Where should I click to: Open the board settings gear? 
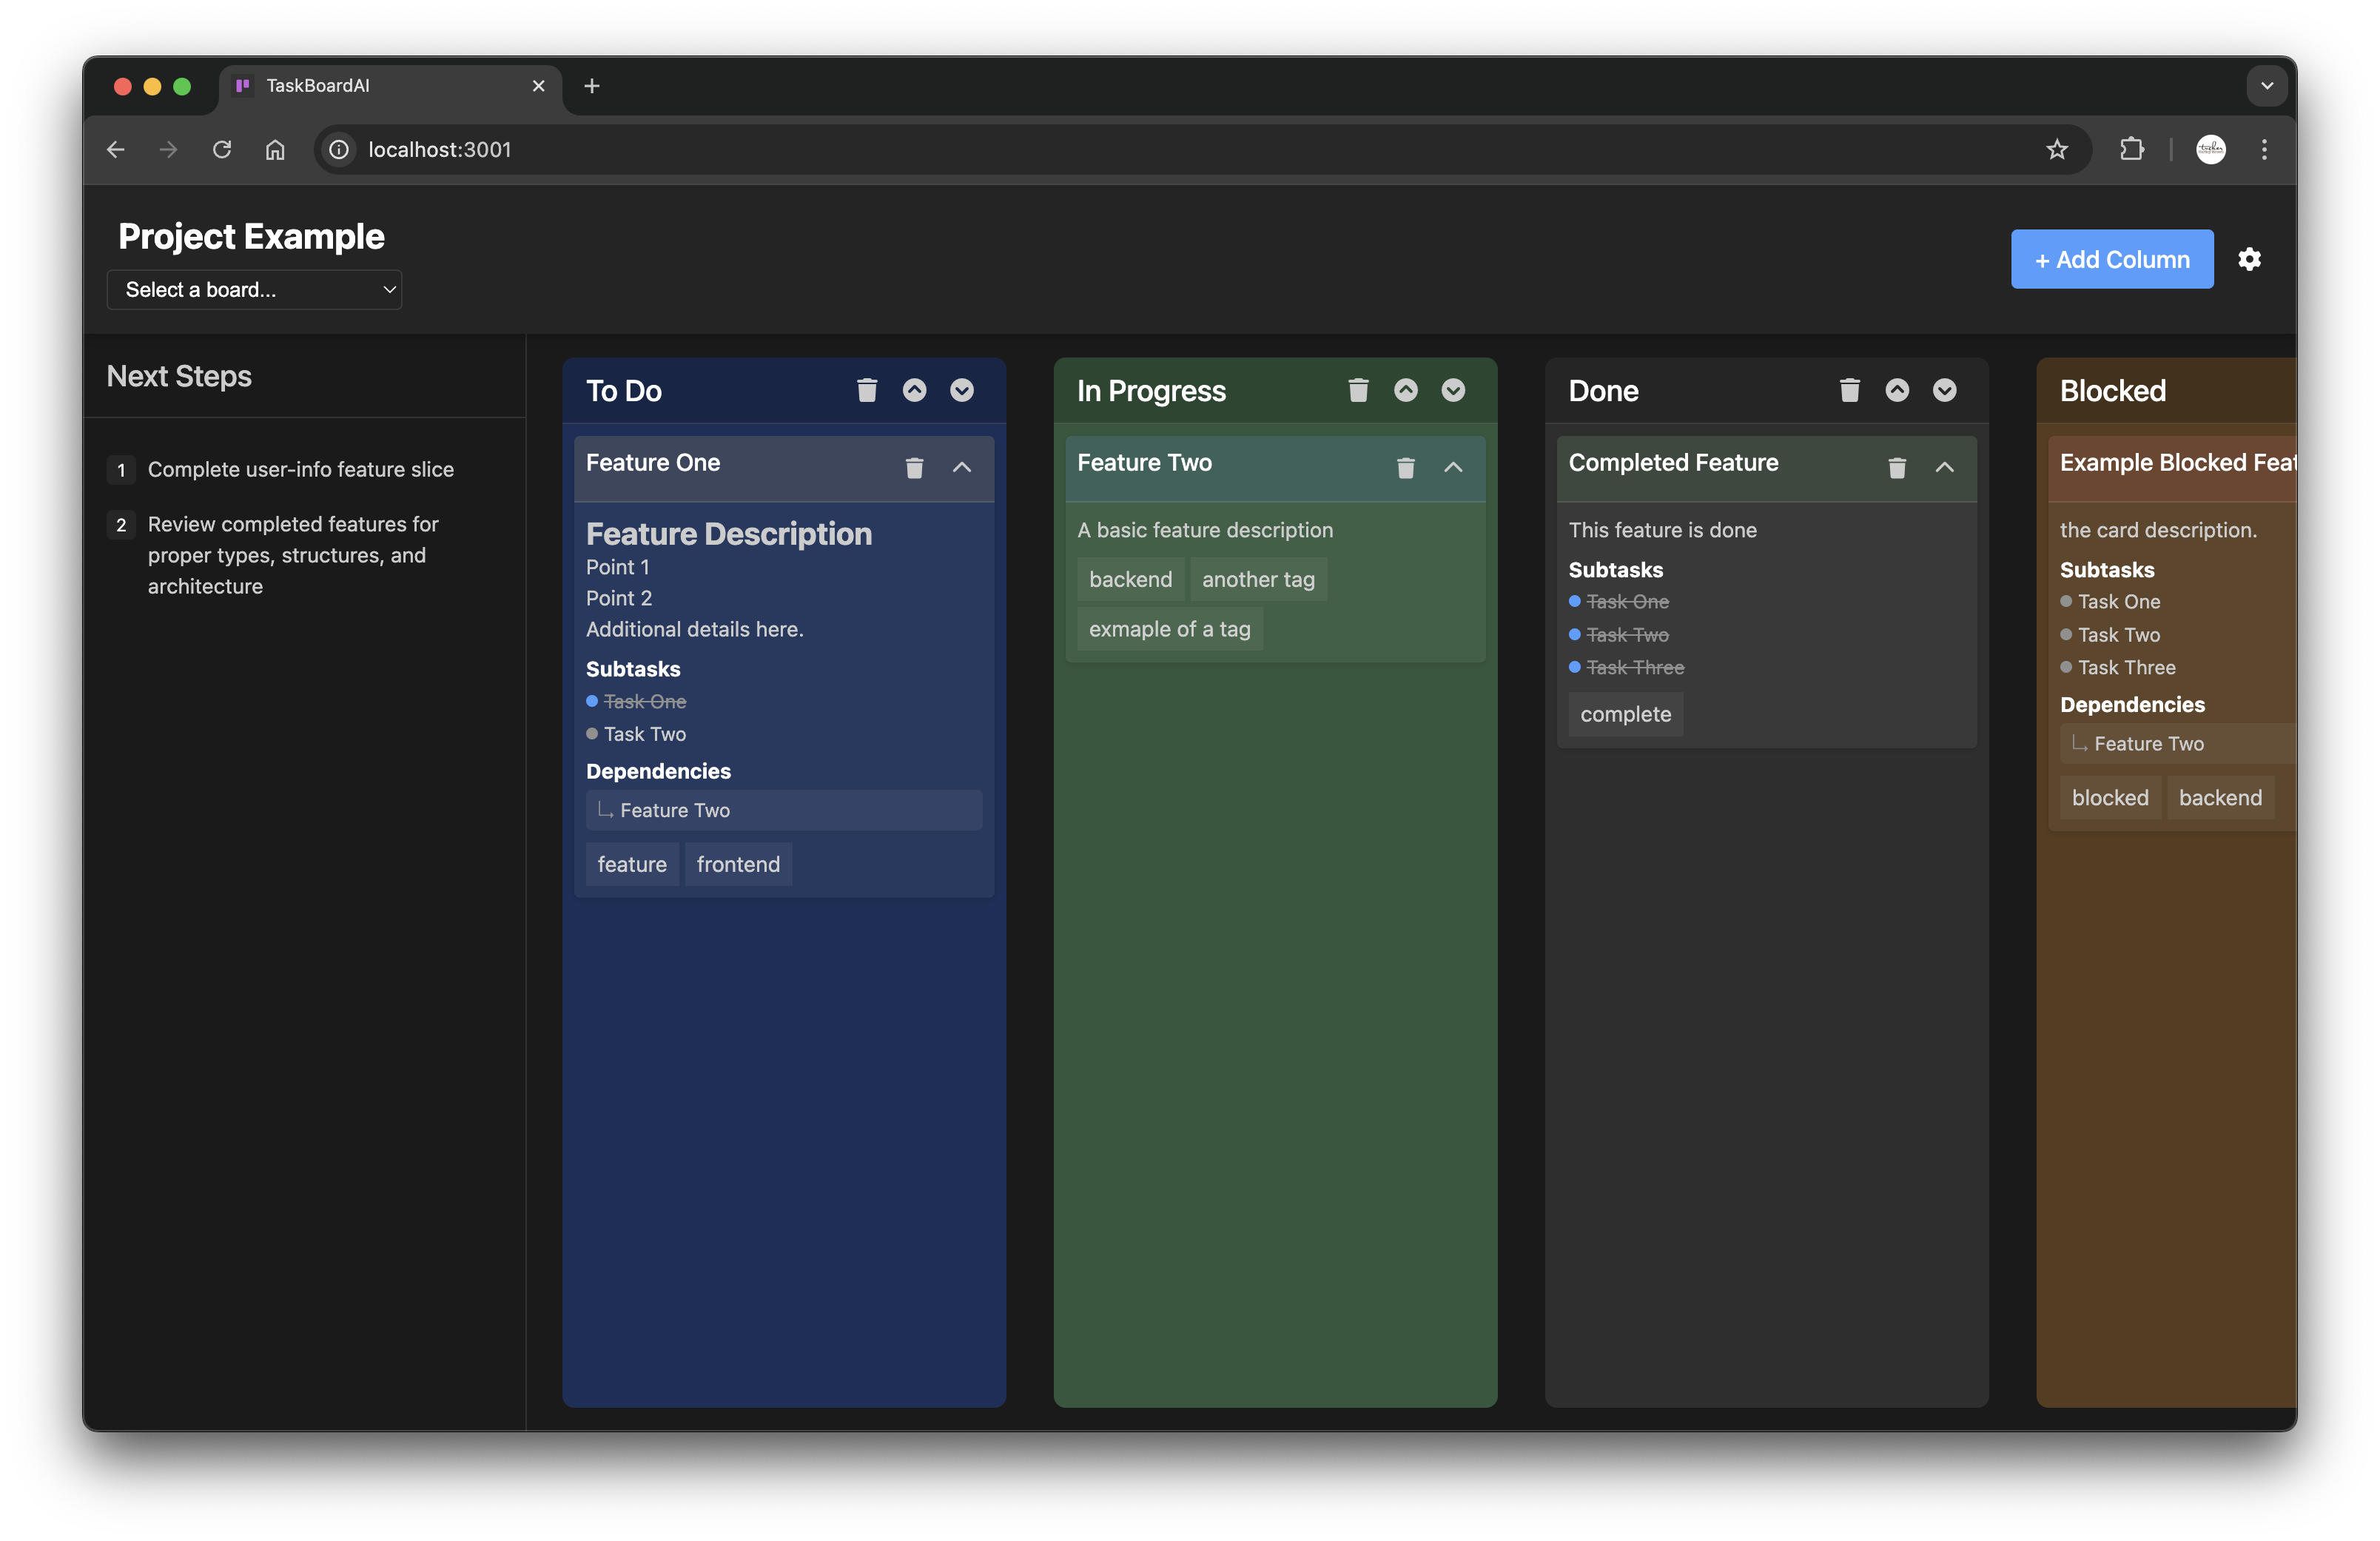pyautogui.click(x=2249, y=259)
